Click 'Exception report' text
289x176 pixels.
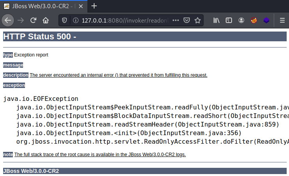(x=31, y=55)
